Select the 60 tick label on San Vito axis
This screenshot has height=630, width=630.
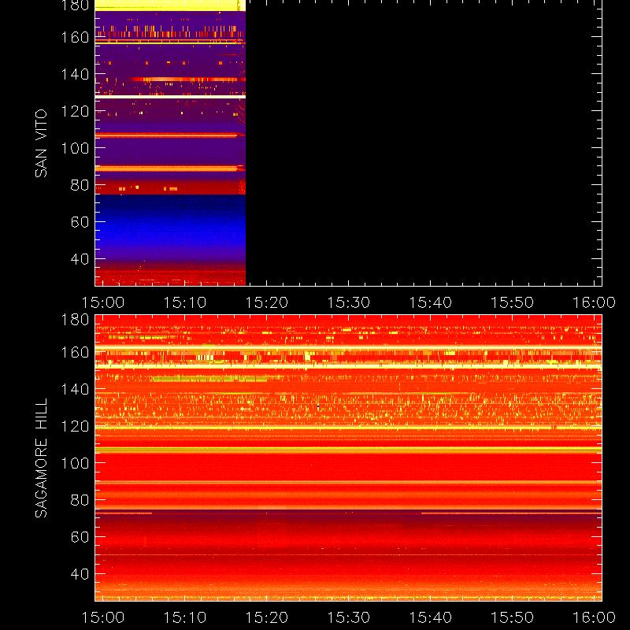pyautogui.click(x=80, y=222)
